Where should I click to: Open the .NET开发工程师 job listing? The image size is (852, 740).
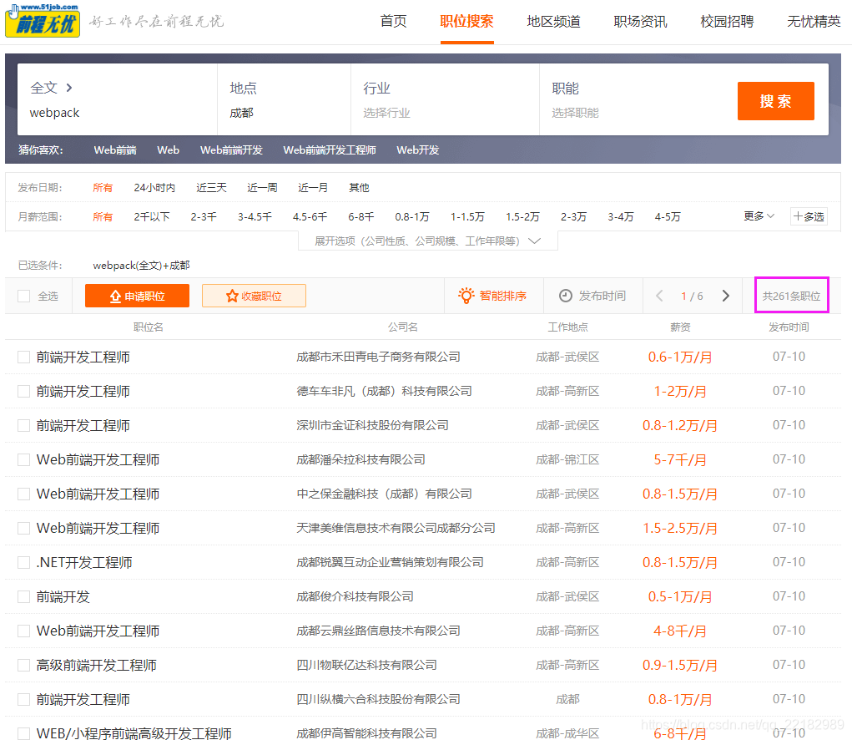click(84, 563)
